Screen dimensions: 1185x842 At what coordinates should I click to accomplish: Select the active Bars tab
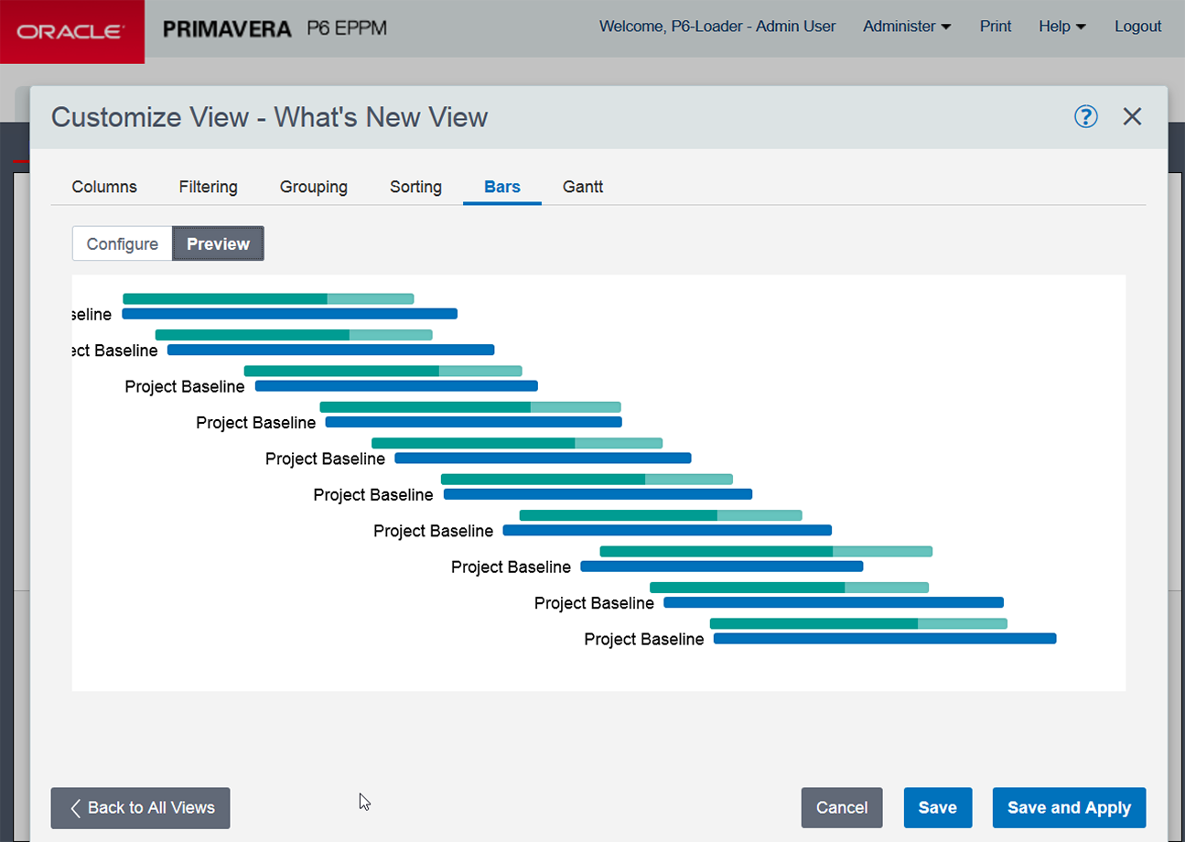pyautogui.click(x=502, y=187)
